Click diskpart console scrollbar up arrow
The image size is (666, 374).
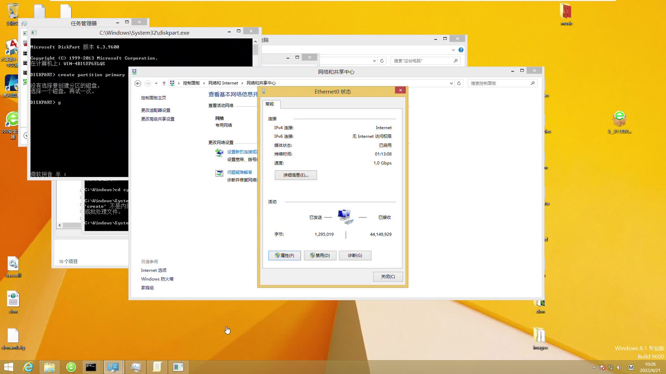pos(255,42)
